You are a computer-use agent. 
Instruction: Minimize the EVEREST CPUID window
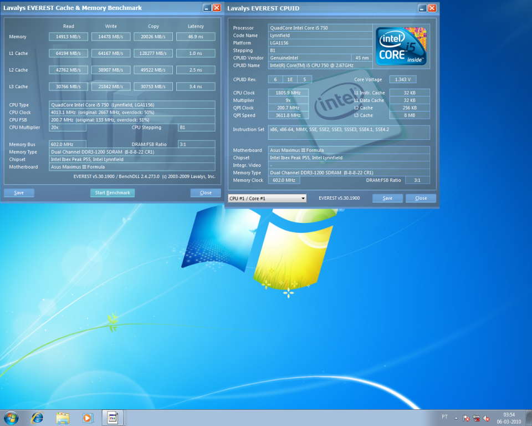pyautogui.click(x=422, y=8)
